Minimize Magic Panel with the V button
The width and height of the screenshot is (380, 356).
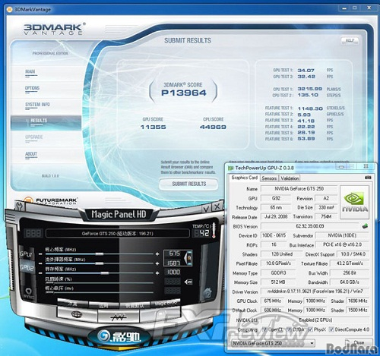(x=206, y=208)
